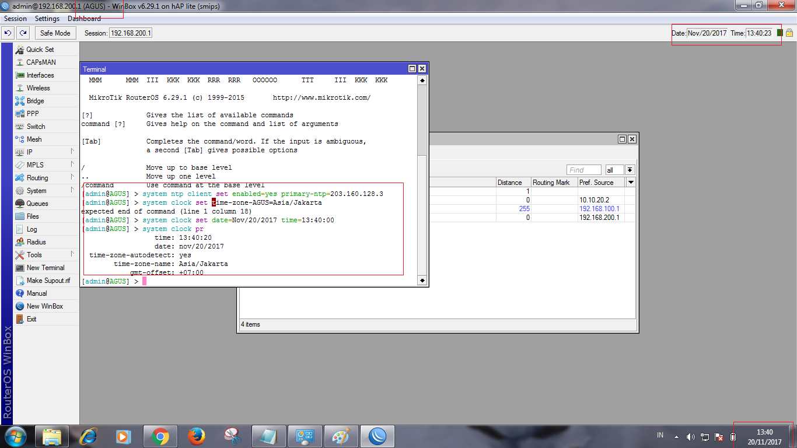Sort by Routing Mark column header
Image resolution: width=797 pixels, height=448 pixels.
click(x=554, y=183)
